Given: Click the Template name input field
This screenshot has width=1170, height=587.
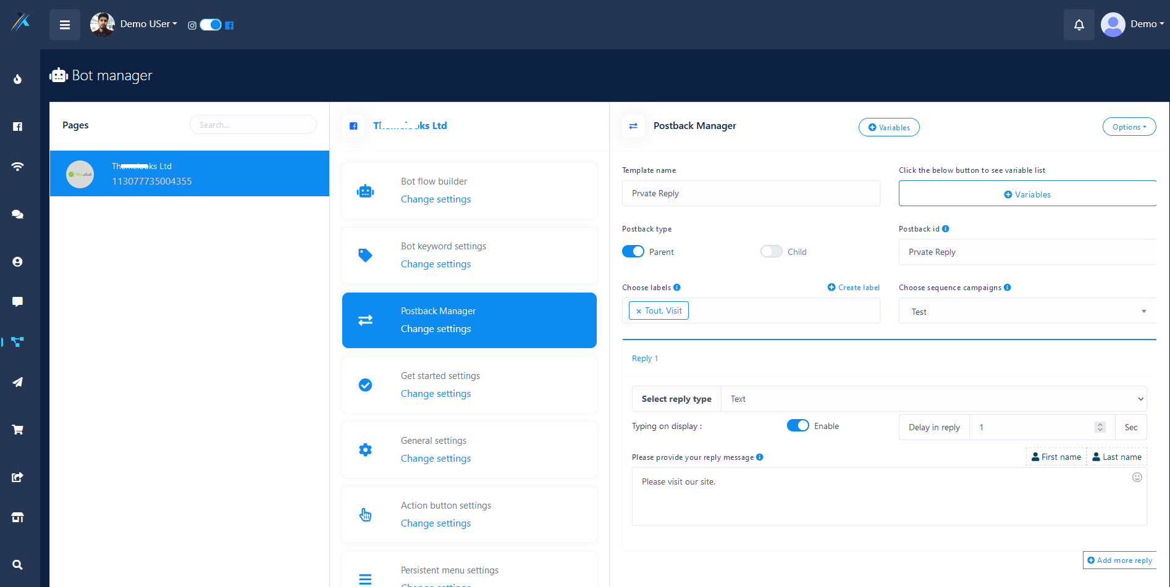Looking at the screenshot, I should click(x=751, y=194).
